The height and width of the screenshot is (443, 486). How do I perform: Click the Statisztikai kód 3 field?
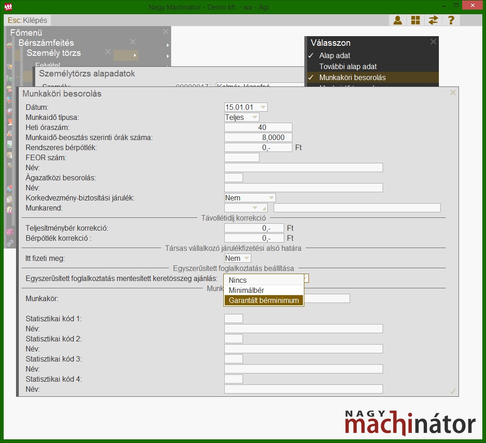tap(233, 359)
